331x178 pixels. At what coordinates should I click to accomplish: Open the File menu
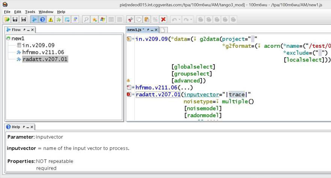7,12
